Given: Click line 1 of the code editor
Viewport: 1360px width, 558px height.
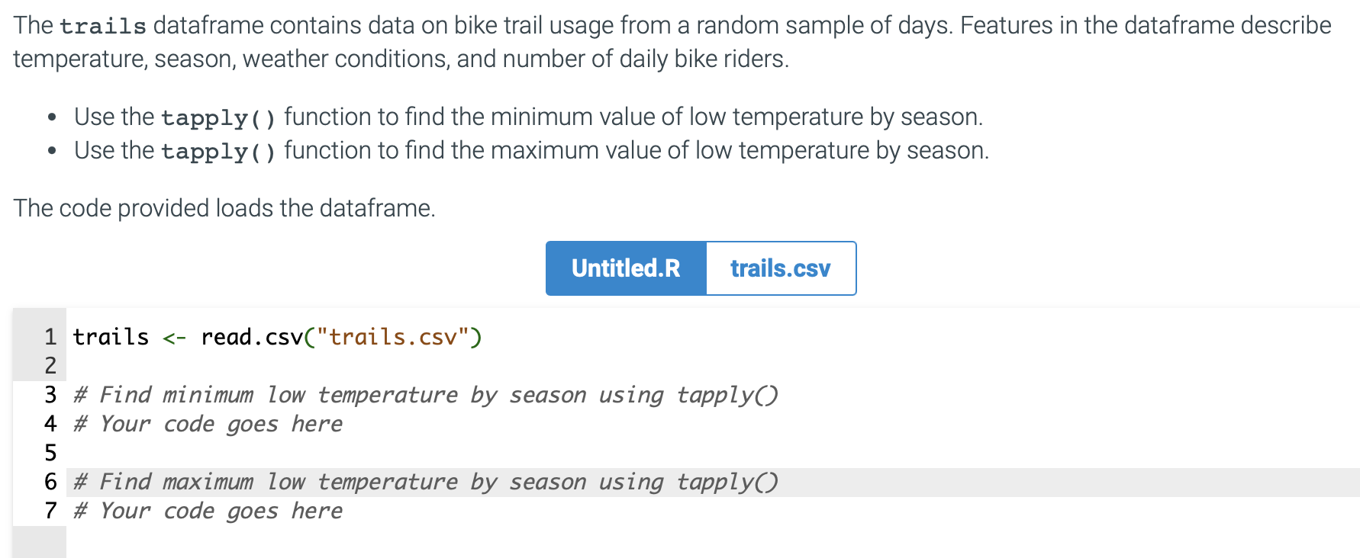Looking at the screenshot, I should point(275,336).
